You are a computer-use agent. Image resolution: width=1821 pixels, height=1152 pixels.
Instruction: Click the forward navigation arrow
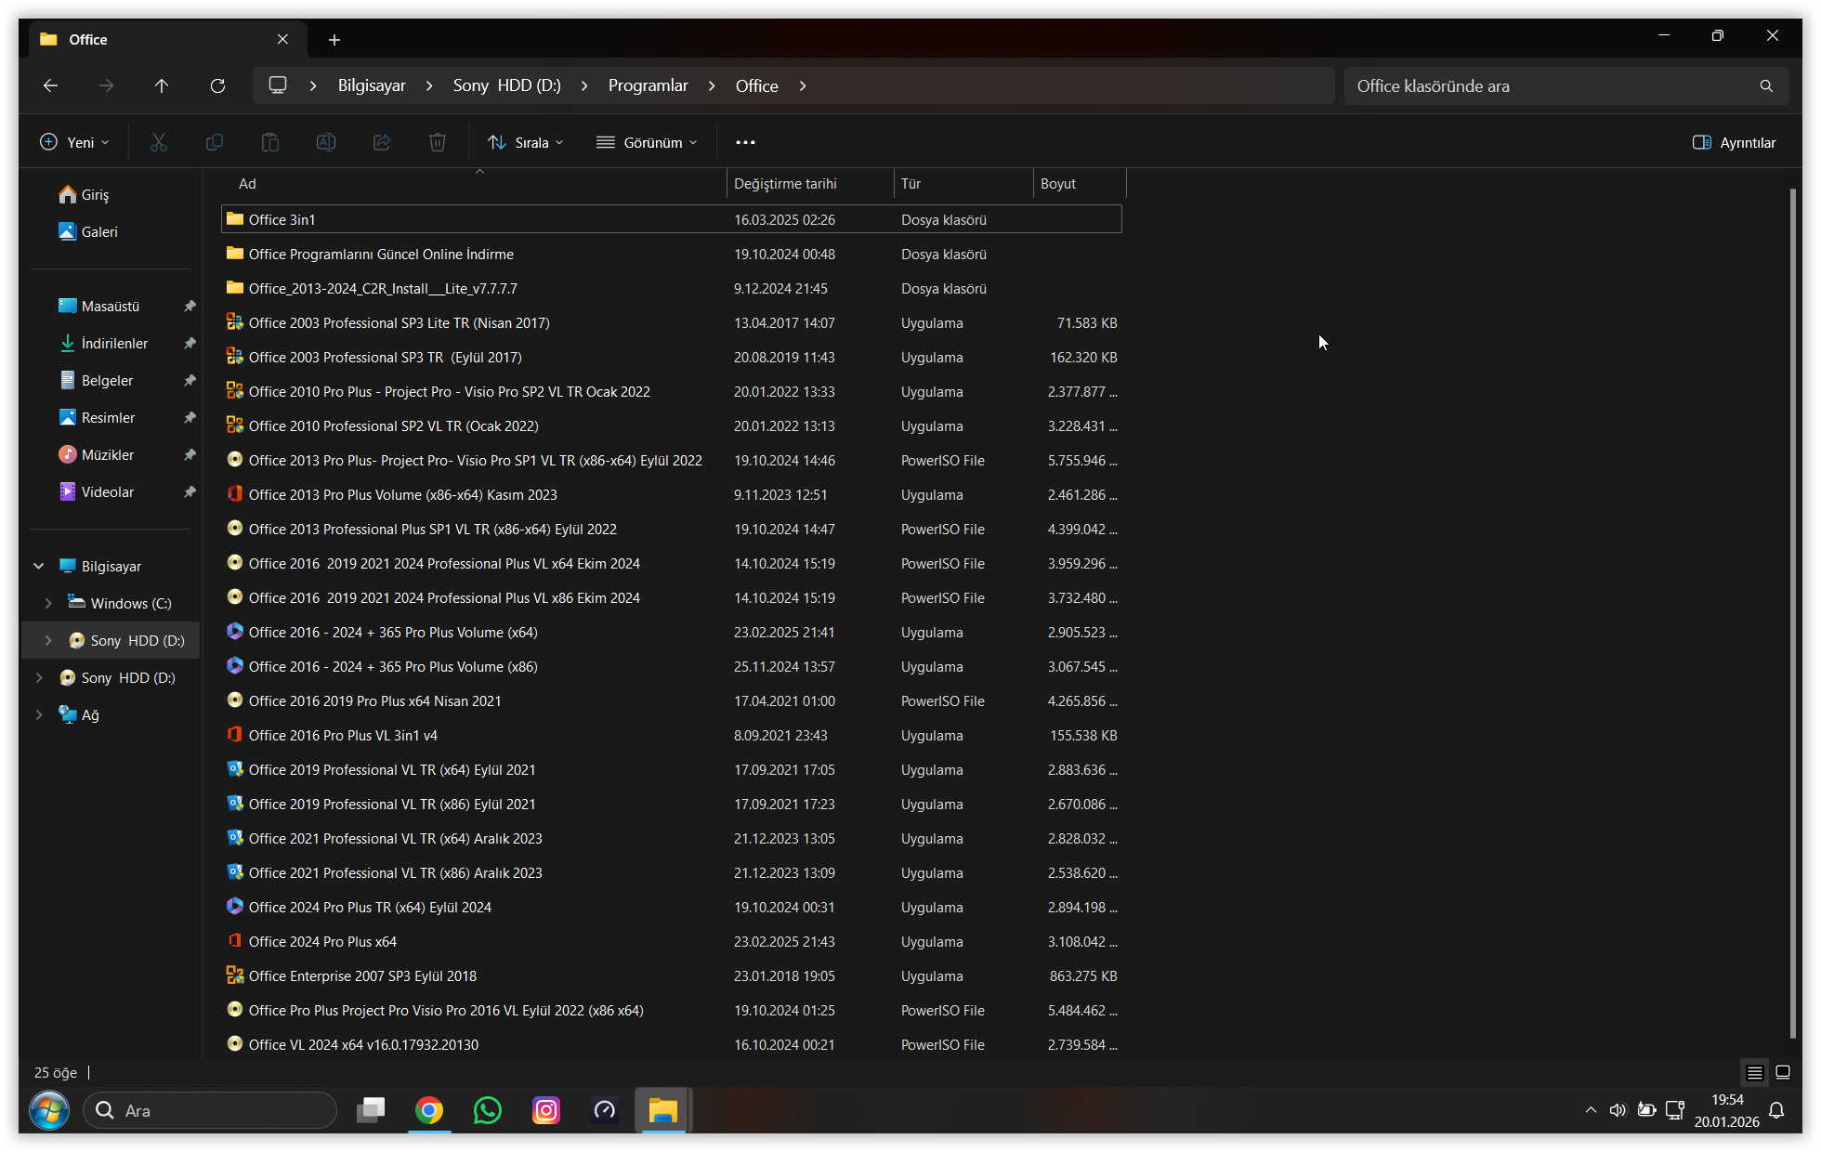click(107, 85)
